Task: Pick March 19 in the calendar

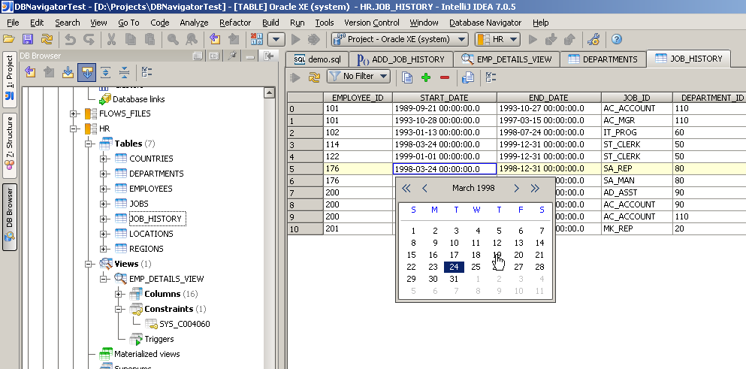Action: point(497,256)
